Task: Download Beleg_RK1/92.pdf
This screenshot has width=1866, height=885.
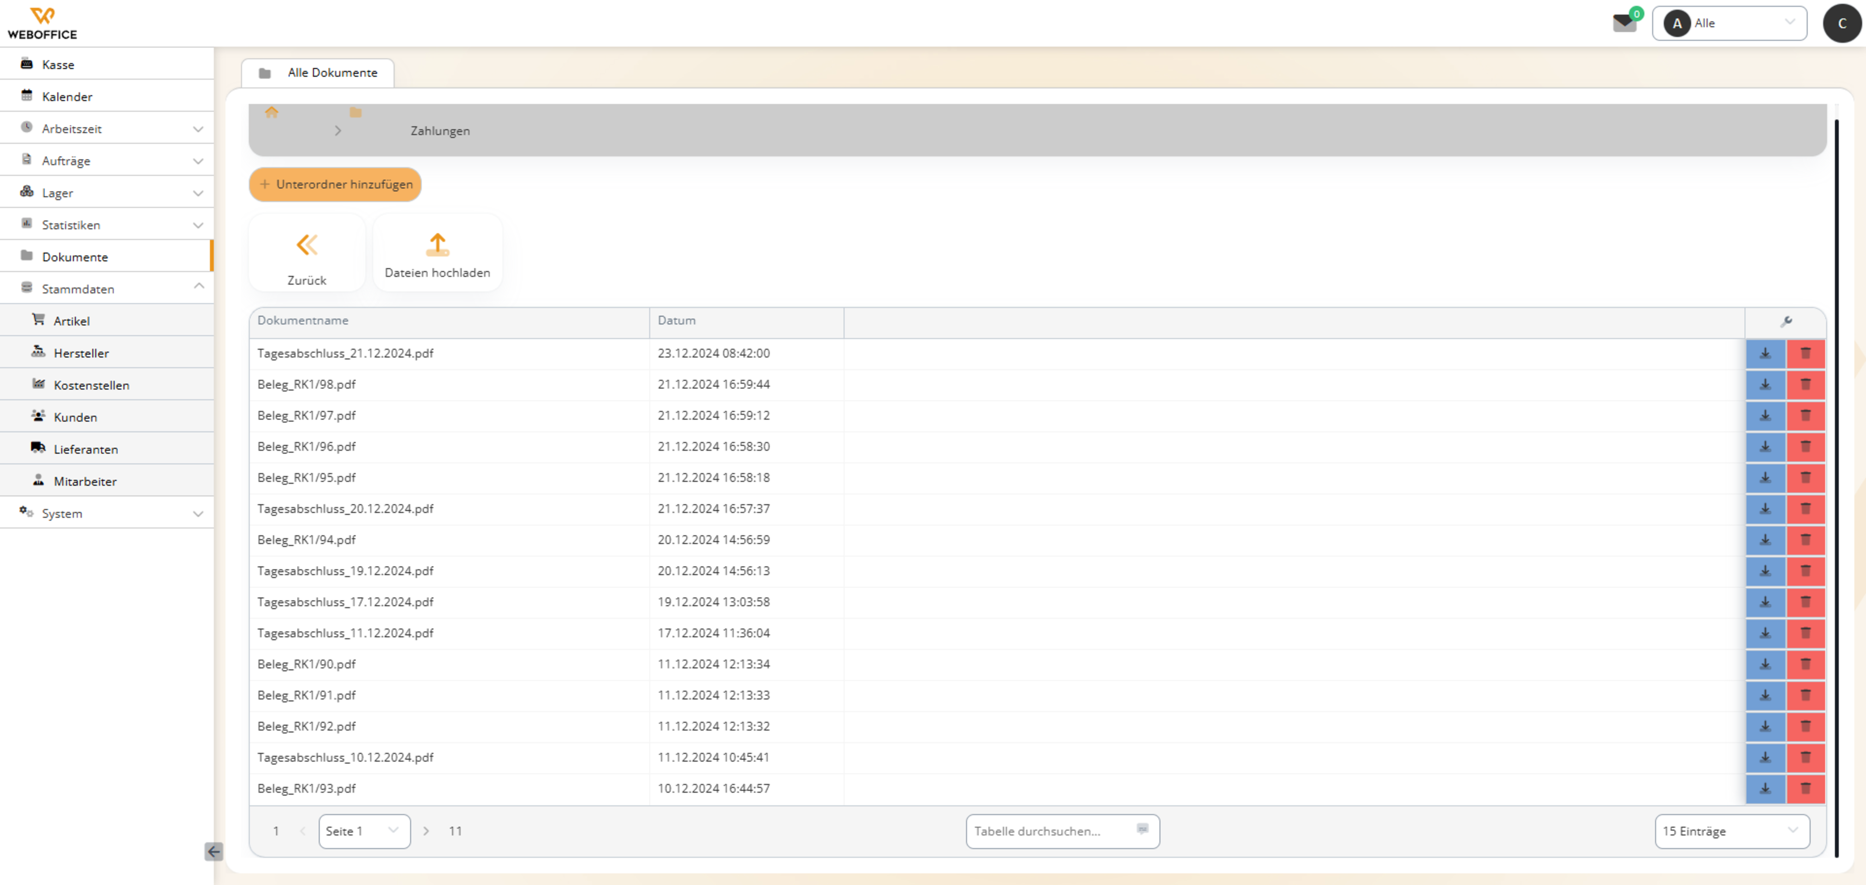Action: [1765, 726]
